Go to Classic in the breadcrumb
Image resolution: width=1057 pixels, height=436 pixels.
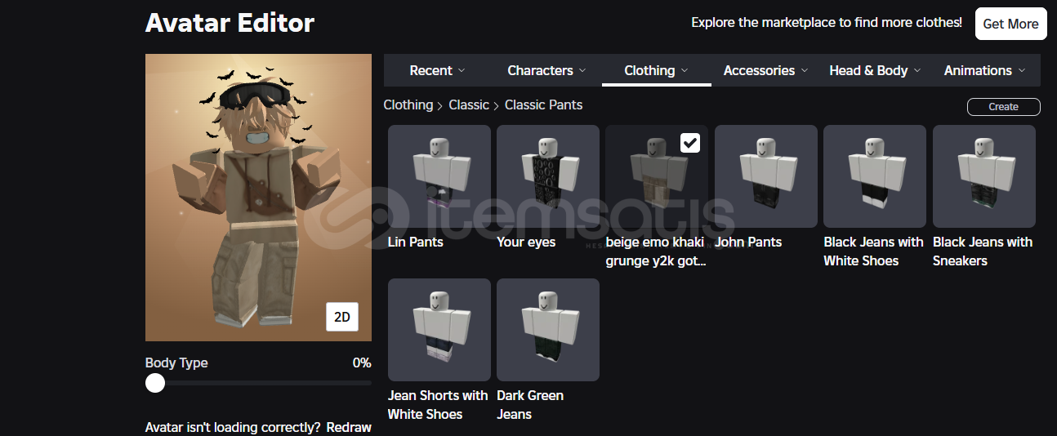[x=469, y=105]
